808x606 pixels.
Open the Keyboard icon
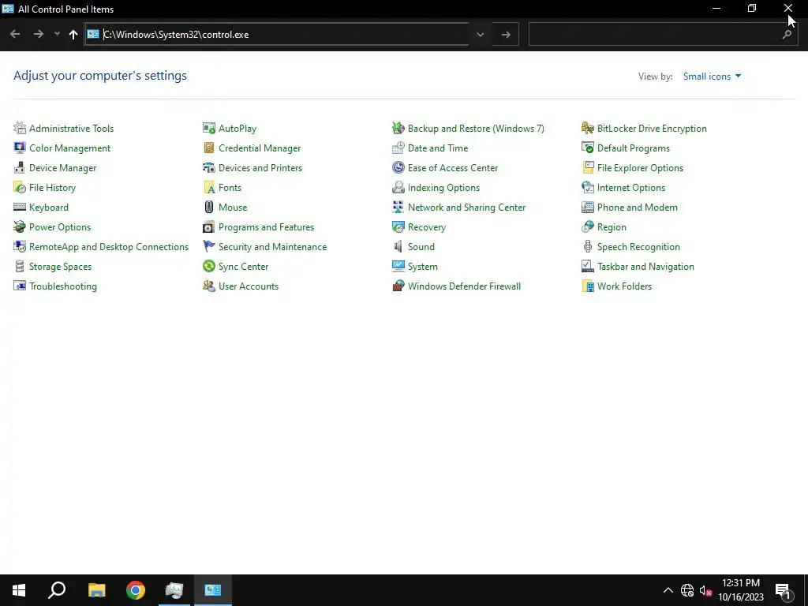click(20, 208)
